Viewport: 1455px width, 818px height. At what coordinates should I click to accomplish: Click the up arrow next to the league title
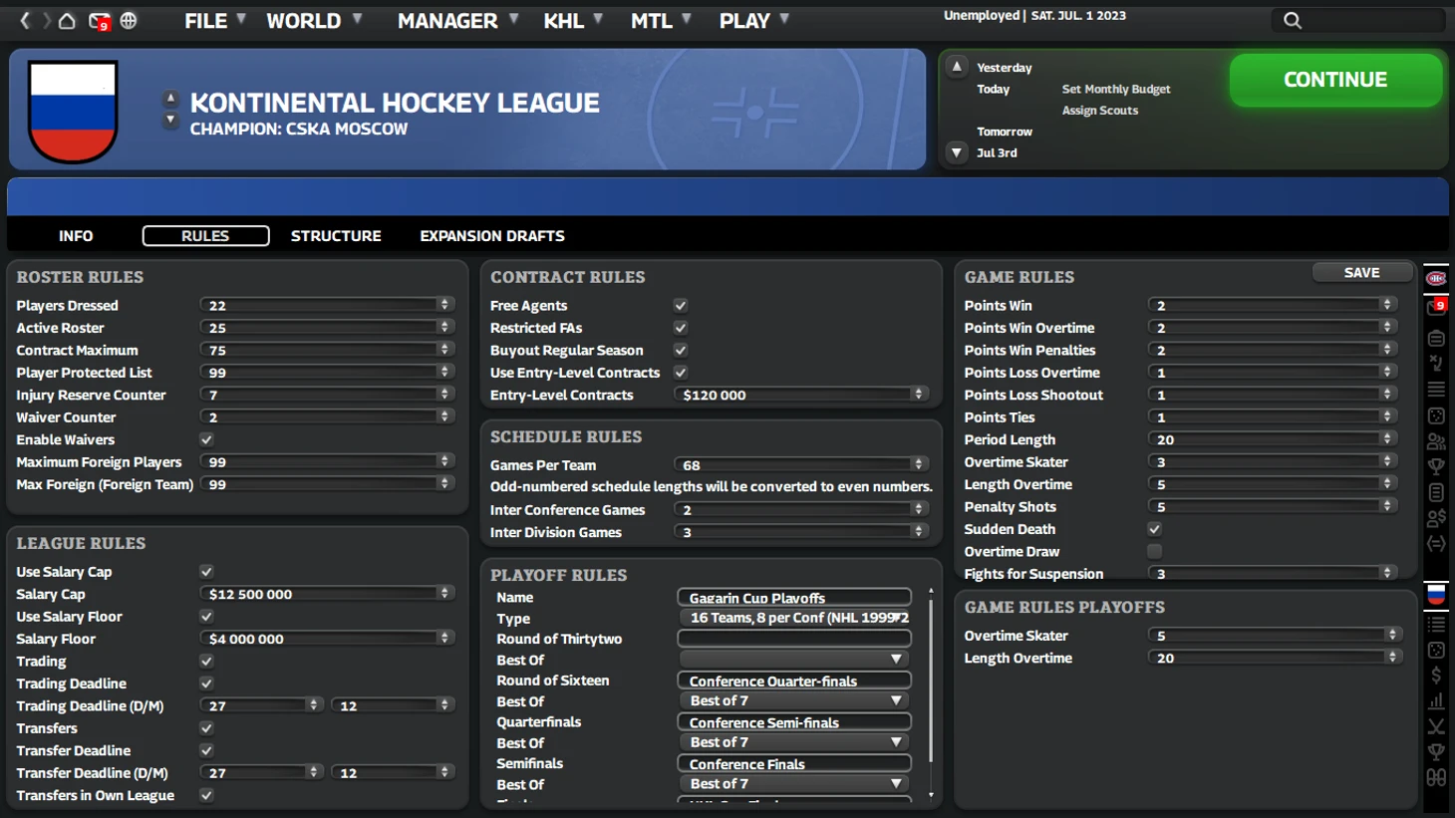pyautogui.click(x=170, y=99)
